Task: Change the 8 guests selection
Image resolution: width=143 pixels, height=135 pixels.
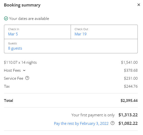Action: [x=15, y=48]
